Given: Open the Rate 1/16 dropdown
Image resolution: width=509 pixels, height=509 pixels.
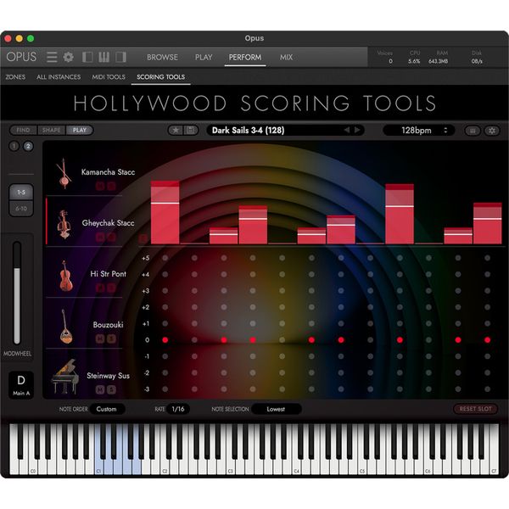Looking at the screenshot, I should click(x=178, y=409).
